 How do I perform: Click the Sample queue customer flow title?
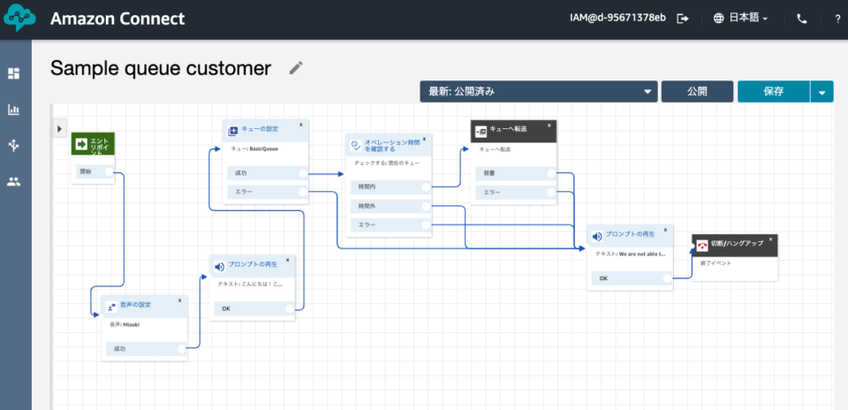(x=161, y=68)
